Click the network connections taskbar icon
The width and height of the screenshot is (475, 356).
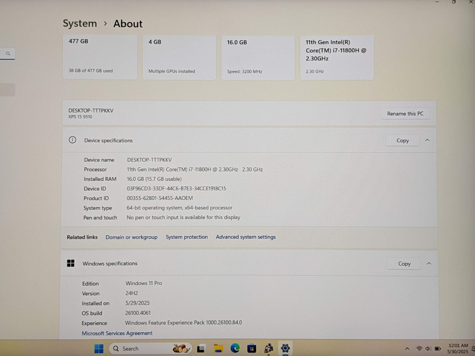(x=268, y=349)
